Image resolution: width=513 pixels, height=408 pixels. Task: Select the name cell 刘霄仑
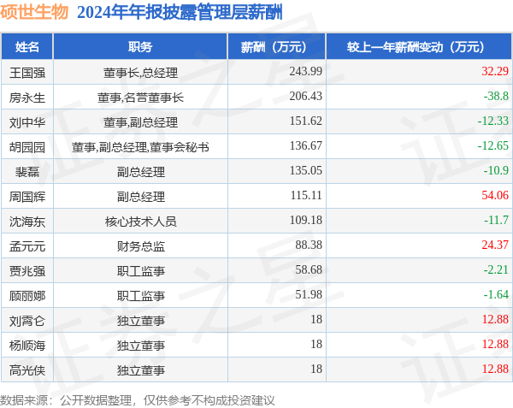point(27,322)
